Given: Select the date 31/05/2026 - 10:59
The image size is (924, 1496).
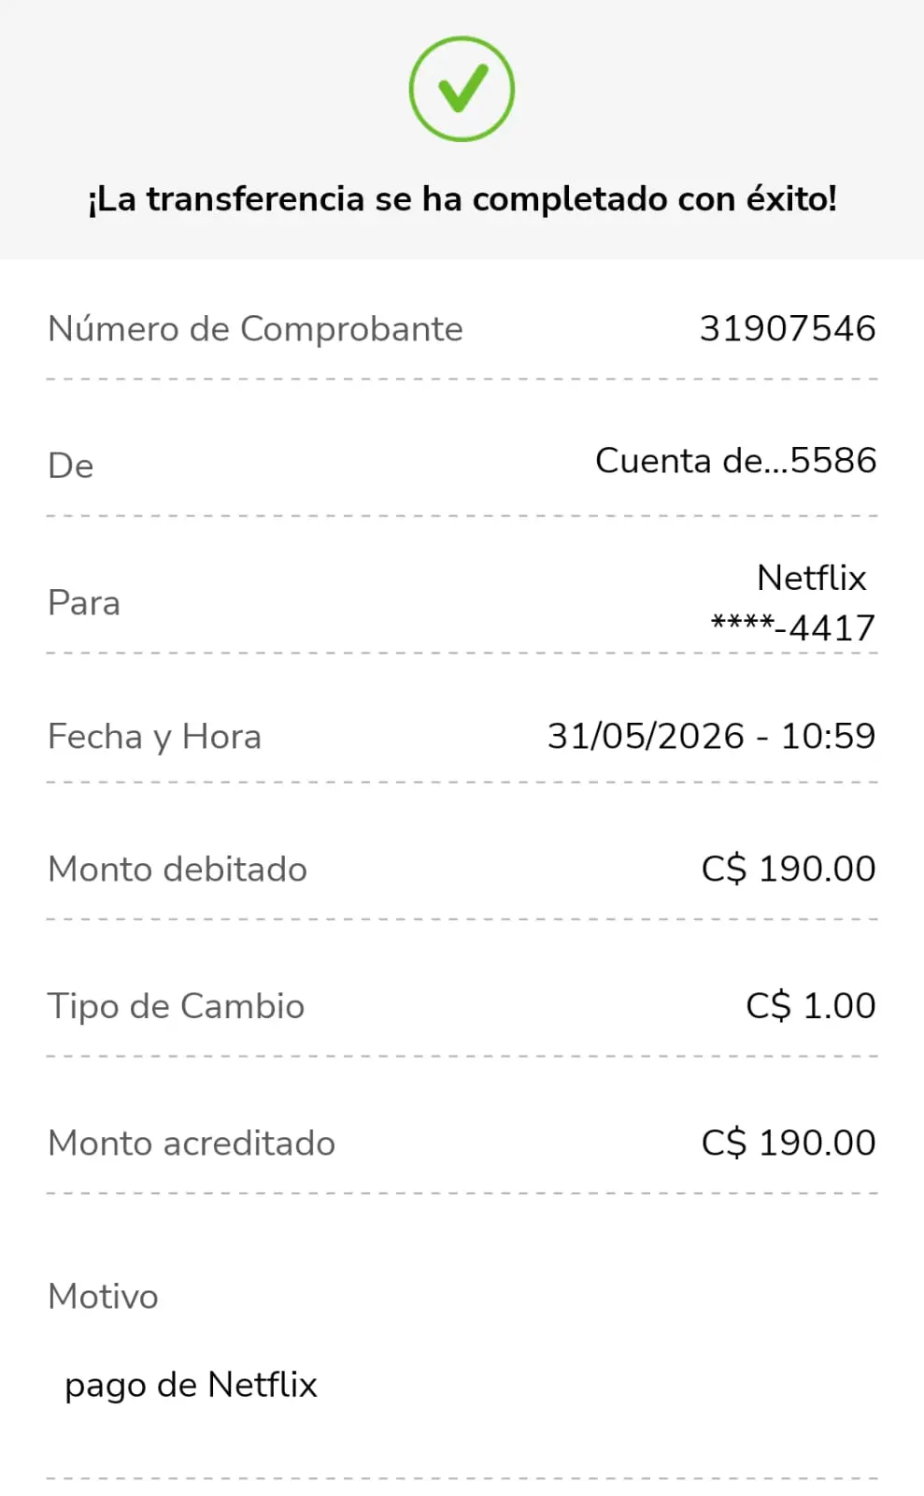Looking at the screenshot, I should 711,736.
